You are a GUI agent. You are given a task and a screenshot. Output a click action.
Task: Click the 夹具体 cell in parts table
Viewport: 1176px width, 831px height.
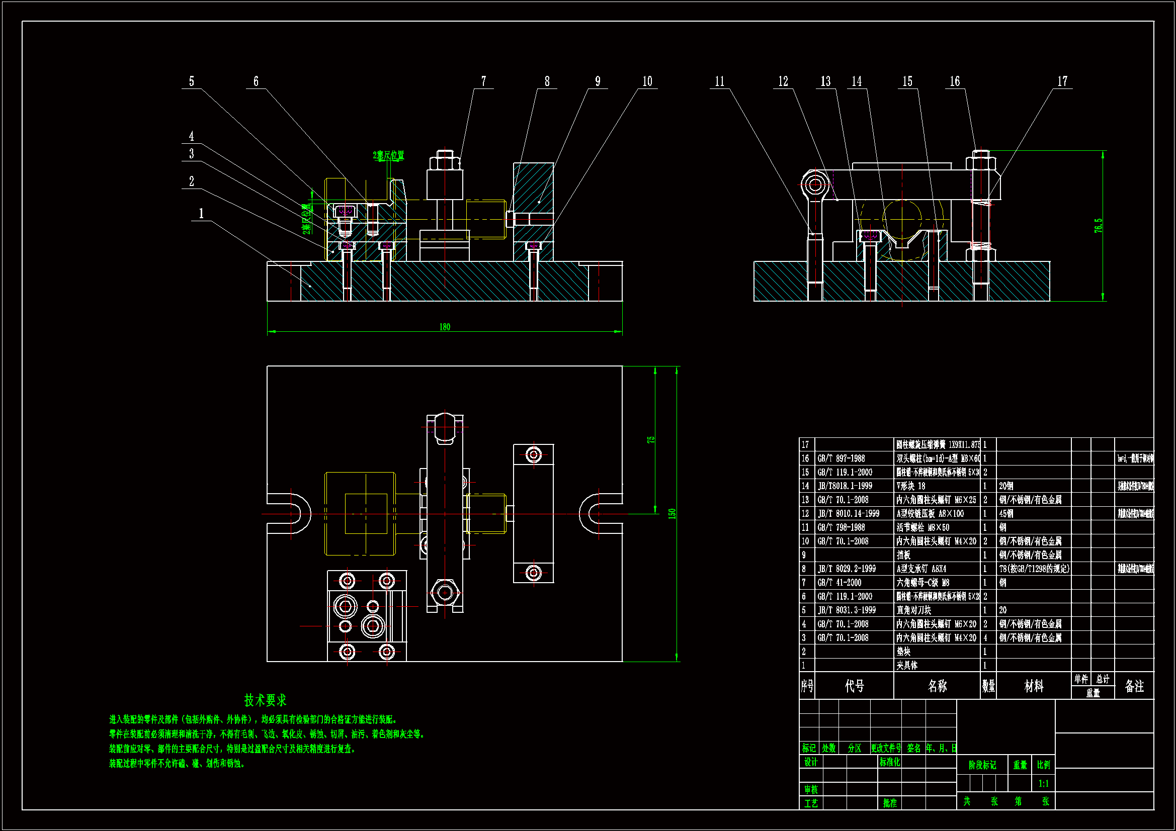pyautogui.click(x=906, y=665)
